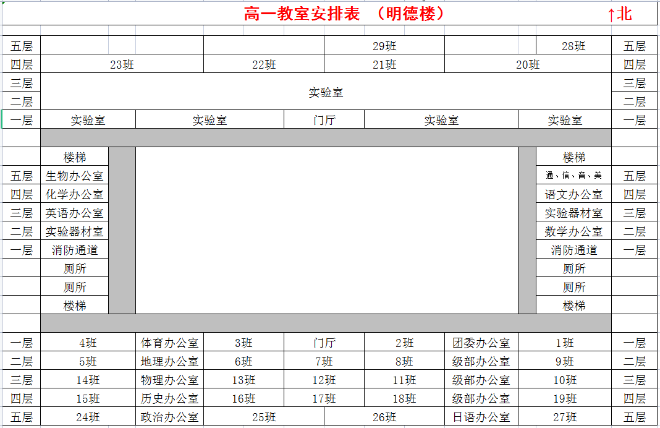Click the 20班 cell on fourth floor

527,64
